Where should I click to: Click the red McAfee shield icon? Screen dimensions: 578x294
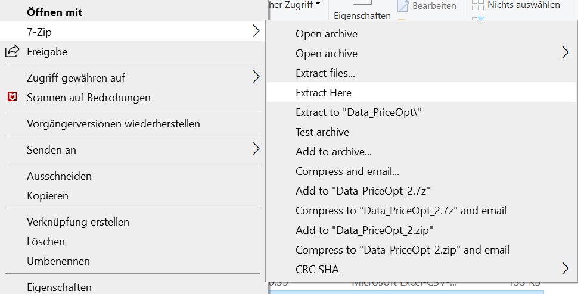(12, 97)
